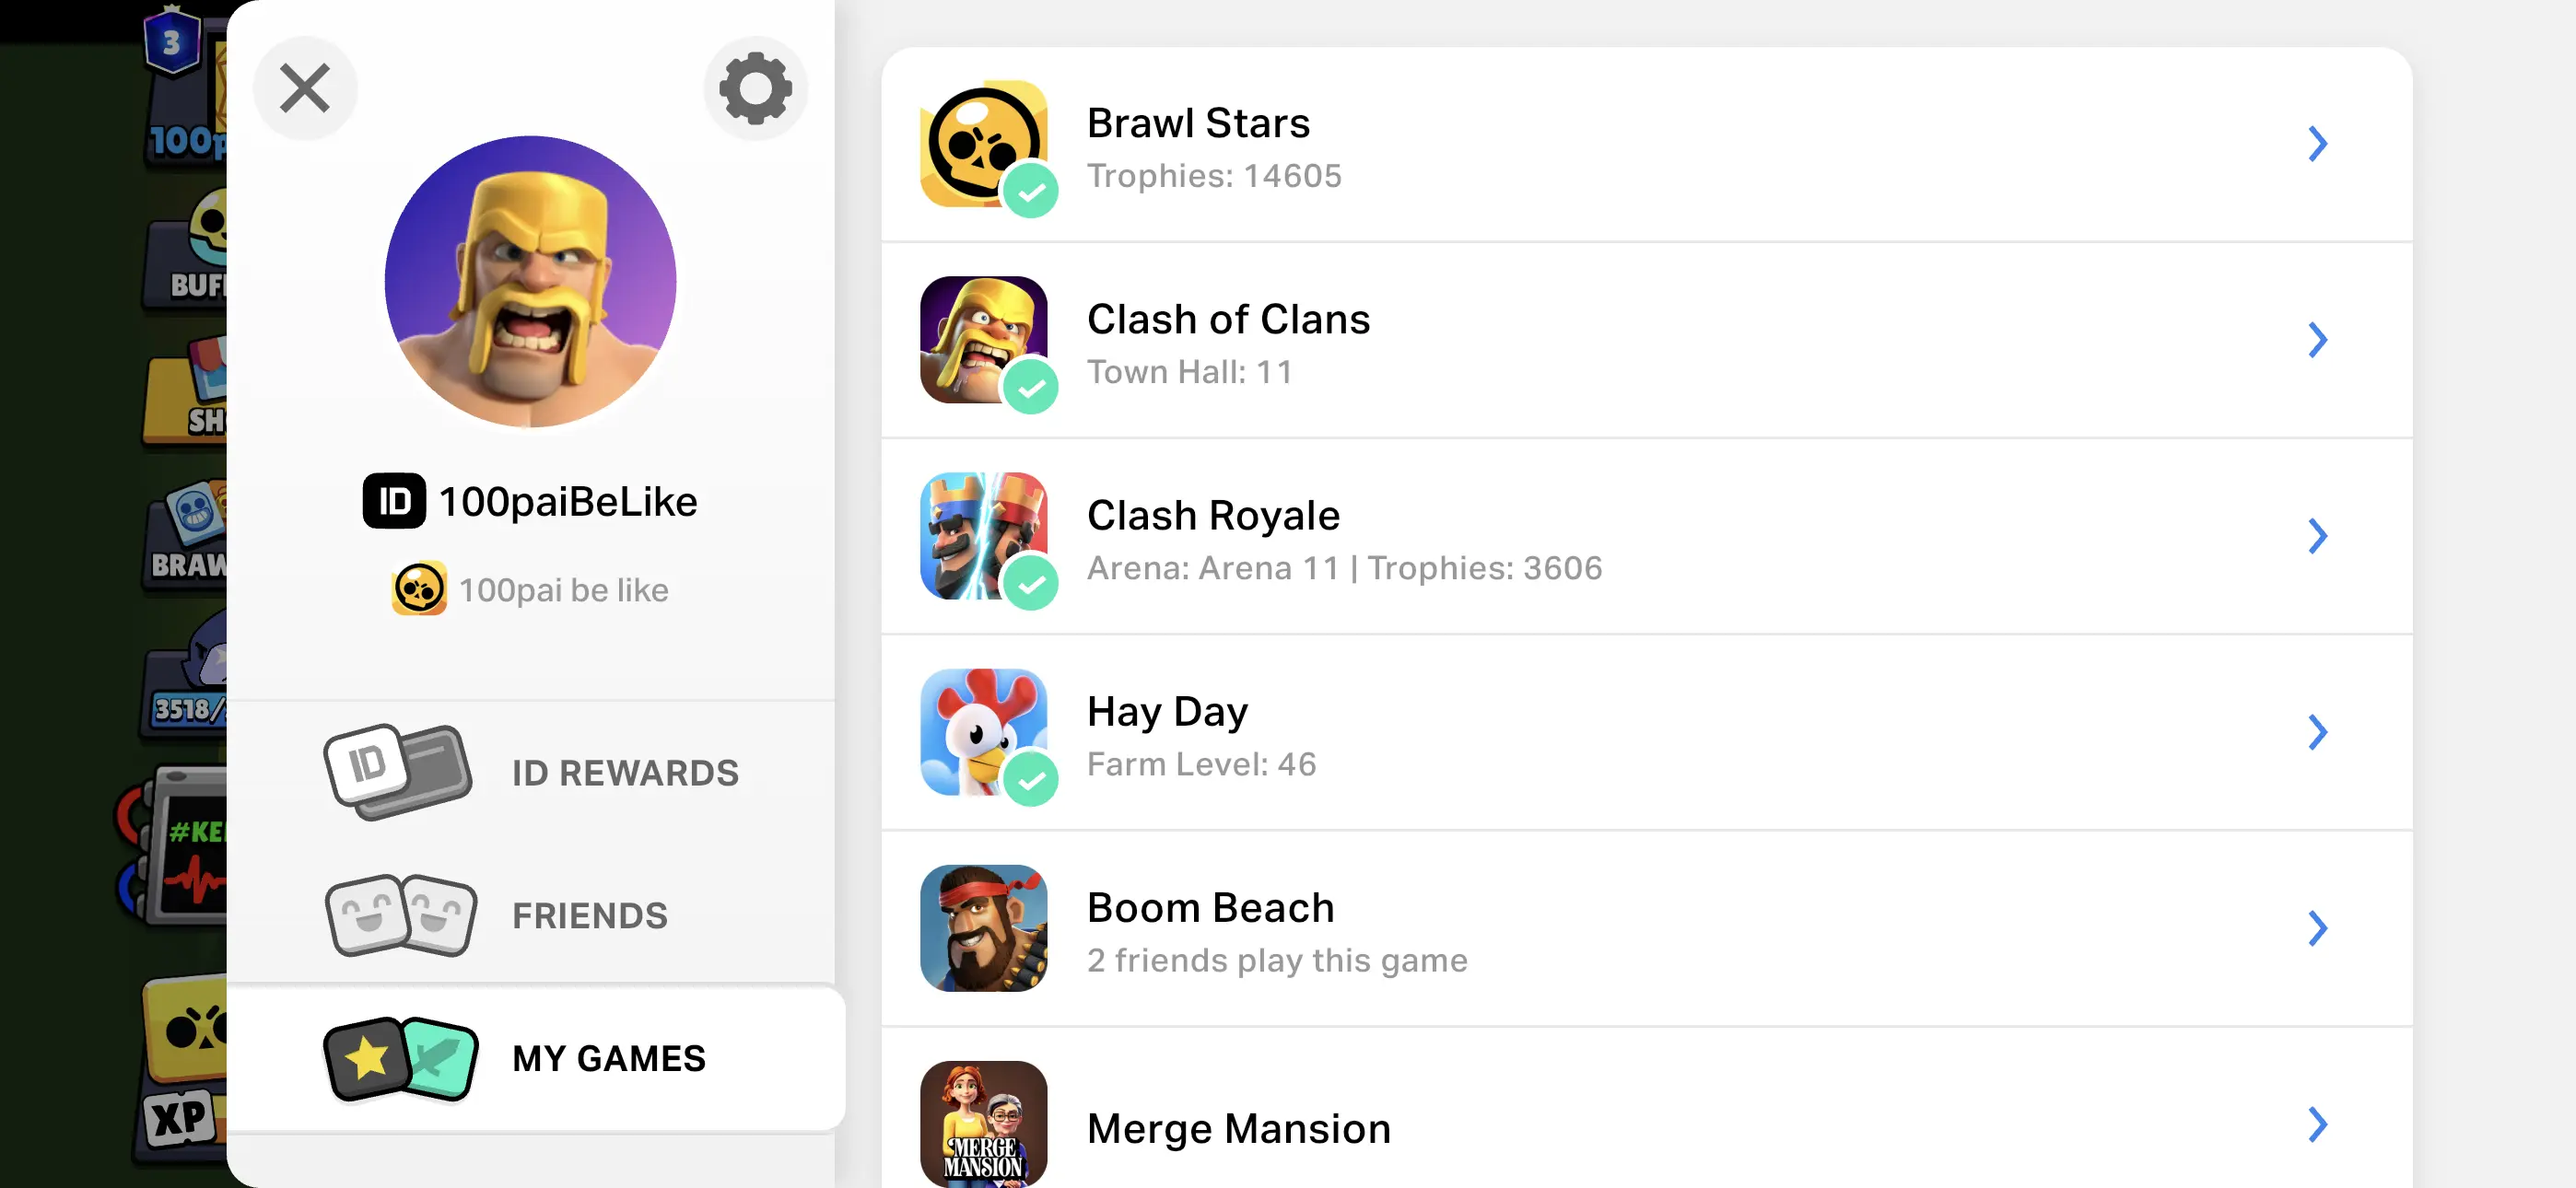Tap the Hay Day rooster icon
The width and height of the screenshot is (2576, 1188).
pos(983,732)
